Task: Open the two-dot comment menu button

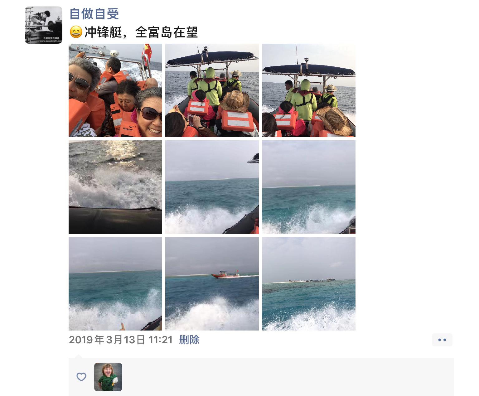Action: point(442,340)
